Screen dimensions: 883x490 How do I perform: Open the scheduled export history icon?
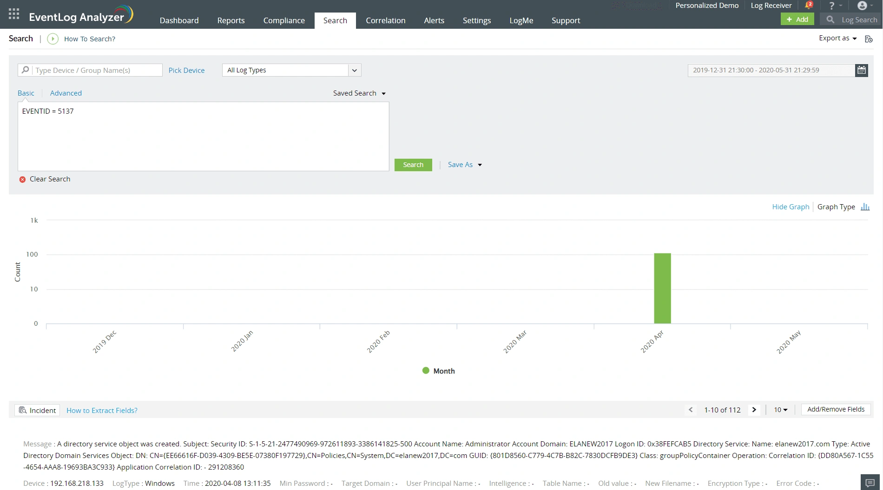pyautogui.click(x=869, y=39)
